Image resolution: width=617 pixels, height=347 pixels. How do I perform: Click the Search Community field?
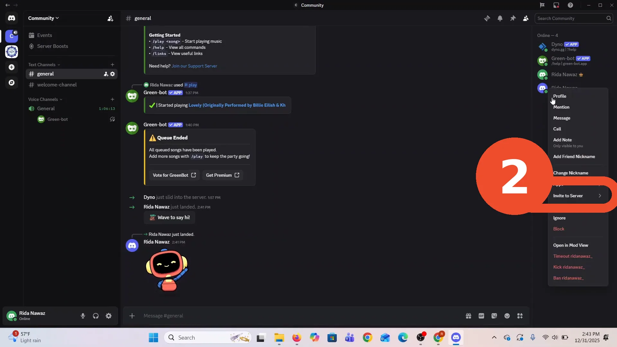[x=574, y=18]
